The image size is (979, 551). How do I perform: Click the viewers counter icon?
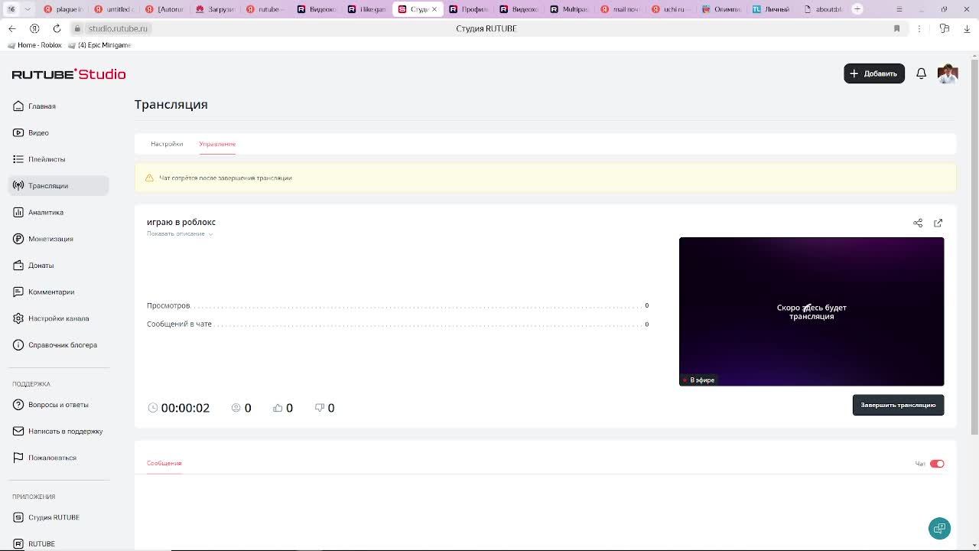236,408
